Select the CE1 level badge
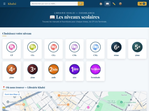Screen dimensions: 149x111 pos(33,47)
